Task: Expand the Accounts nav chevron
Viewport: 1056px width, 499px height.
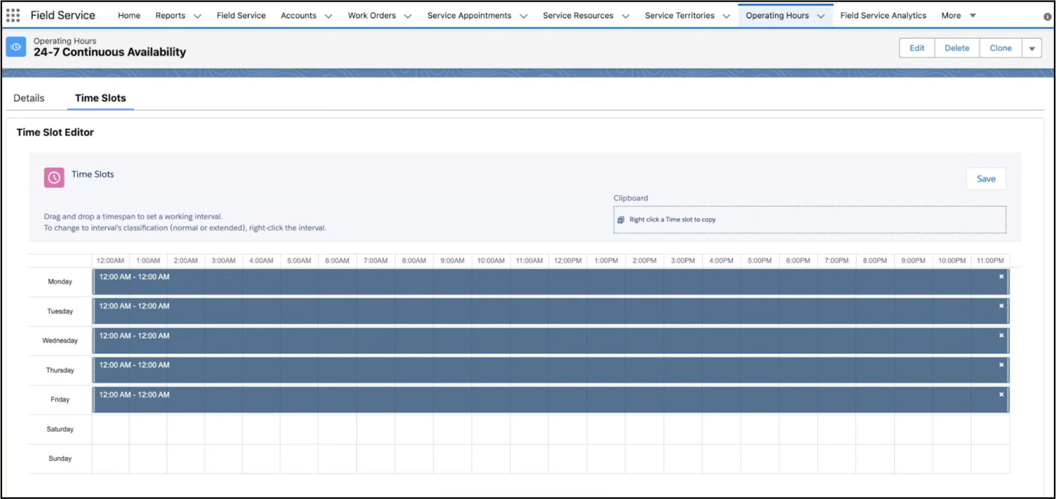Action: [328, 16]
